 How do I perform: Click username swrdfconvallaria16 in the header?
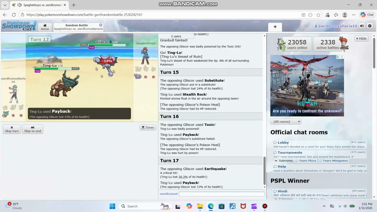(336, 26)
